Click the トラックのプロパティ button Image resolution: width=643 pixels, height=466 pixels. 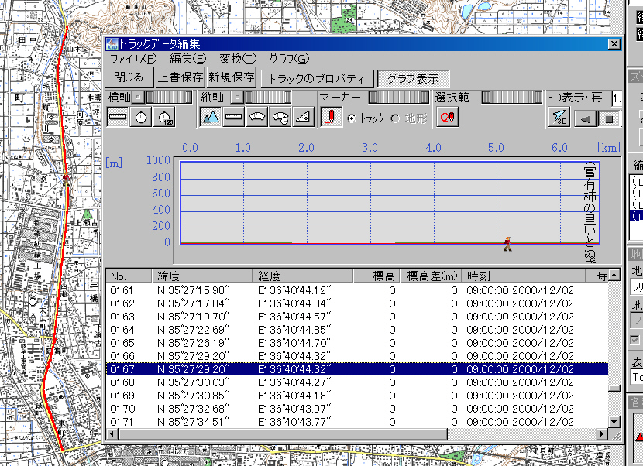[316, 78]
